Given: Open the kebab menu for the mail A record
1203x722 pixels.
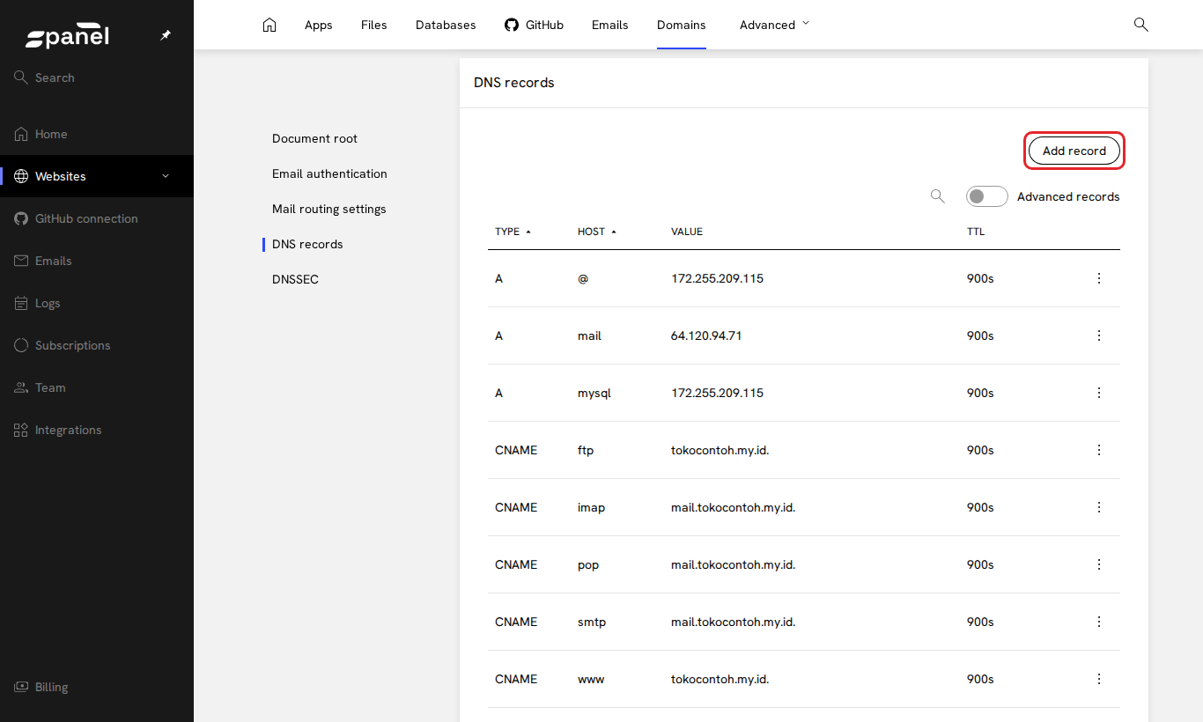Looking at the screenshot, I should pyautogui.click(x=1098, y=335).
